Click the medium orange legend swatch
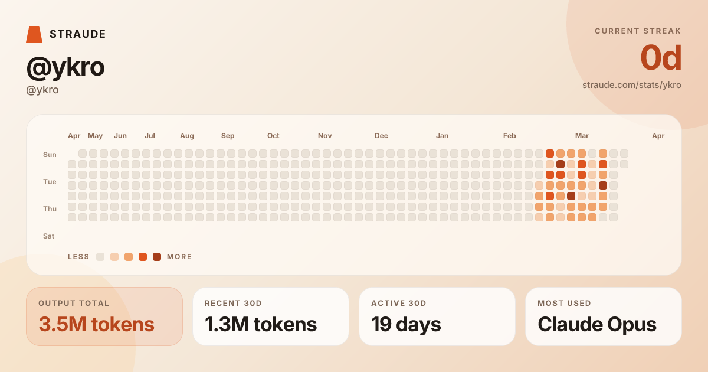 click(x=129, y=257)
